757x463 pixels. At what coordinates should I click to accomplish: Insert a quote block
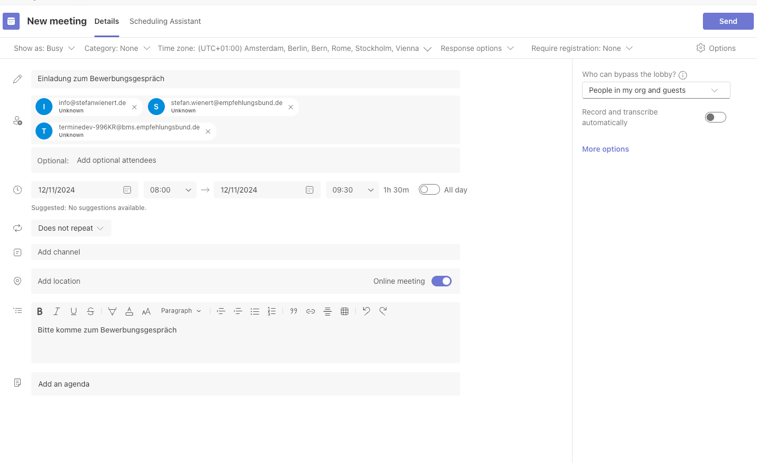tap(294, 311)
